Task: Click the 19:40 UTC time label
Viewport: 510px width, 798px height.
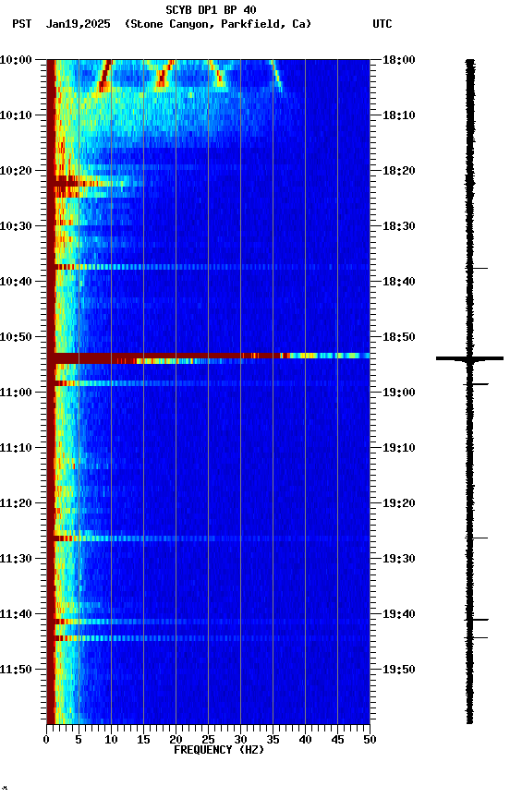Action: coord(399,614)
